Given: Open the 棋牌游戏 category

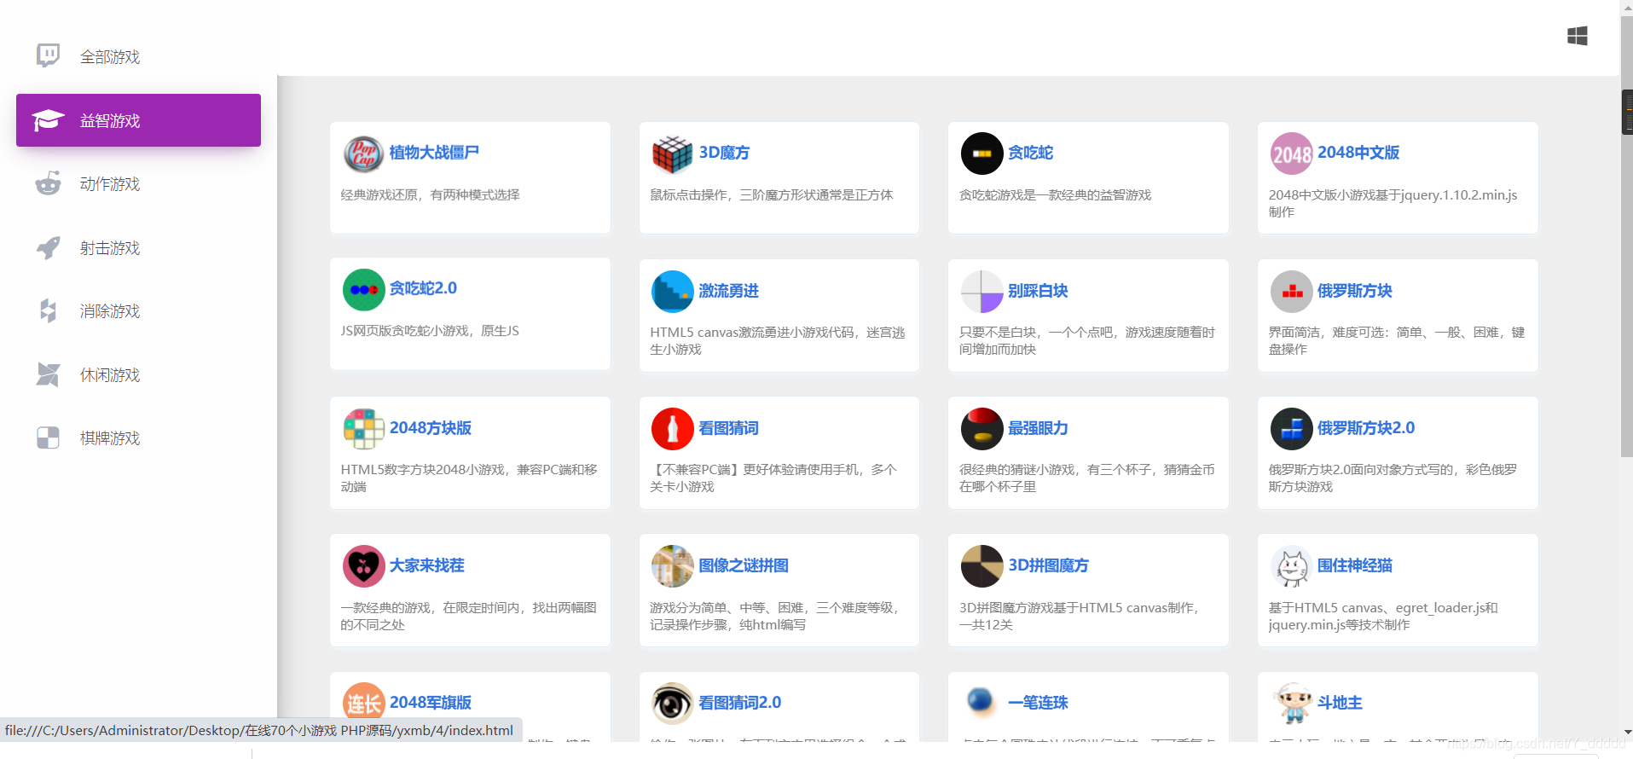Looking at the screenshot, I should click(138, 438).
